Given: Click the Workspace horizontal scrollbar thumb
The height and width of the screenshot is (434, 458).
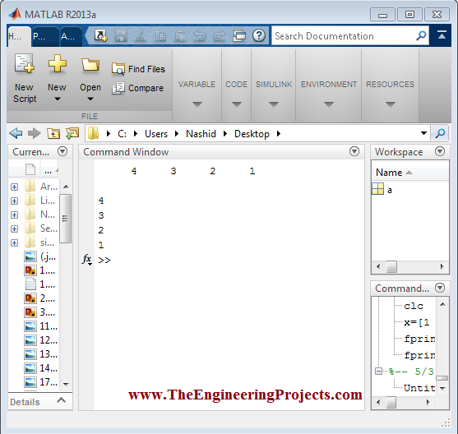Looking at the screenshot, I should click(391, 266).
